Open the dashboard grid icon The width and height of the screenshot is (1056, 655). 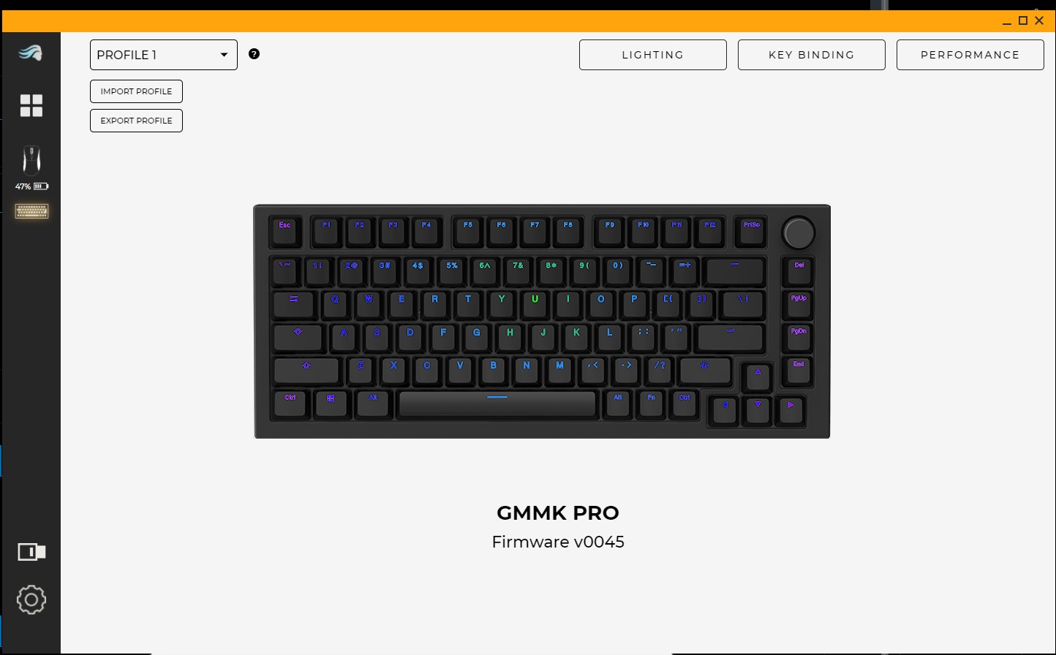click(31, 105)
